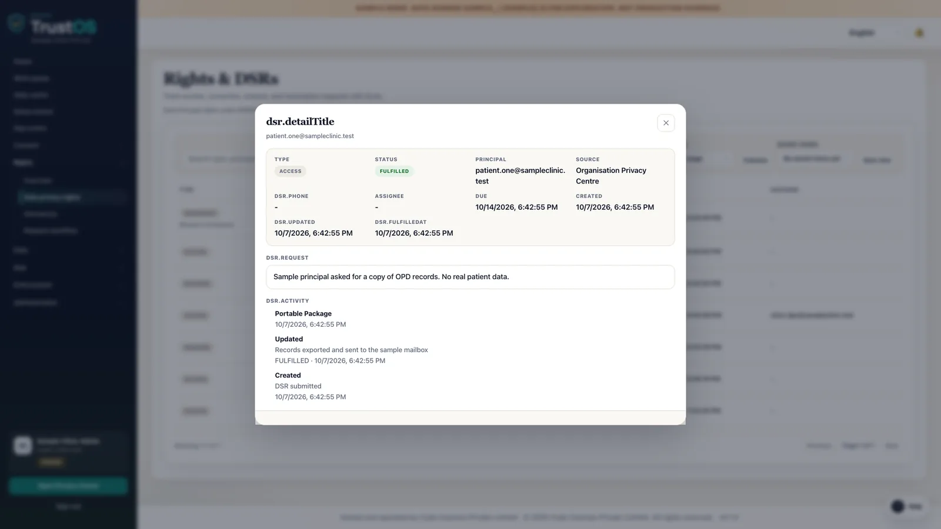This screenshot has height=529, width=941.
Task: Click the dsr.detailTitle heading
Action: (300, 122)
